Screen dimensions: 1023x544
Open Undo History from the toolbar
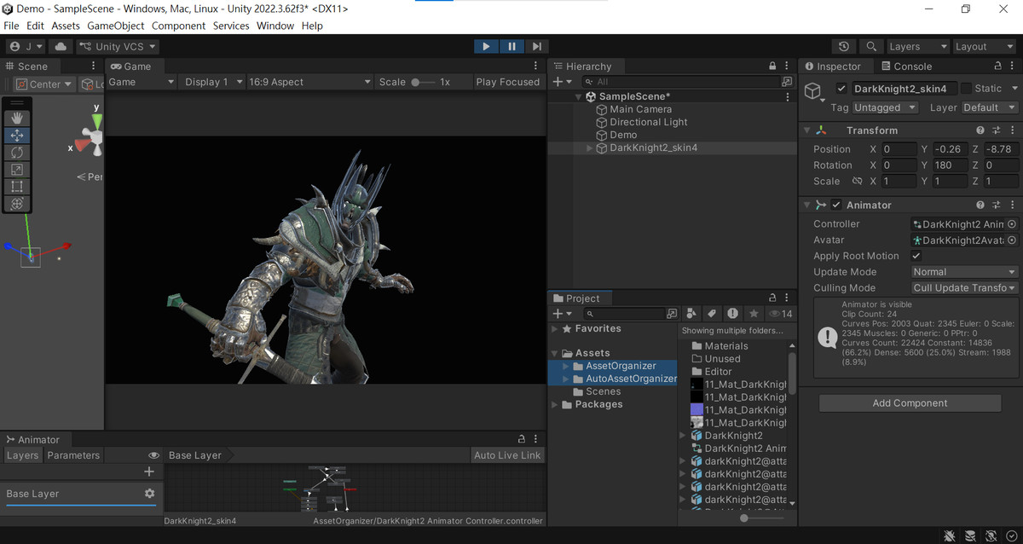click(844, 47)
